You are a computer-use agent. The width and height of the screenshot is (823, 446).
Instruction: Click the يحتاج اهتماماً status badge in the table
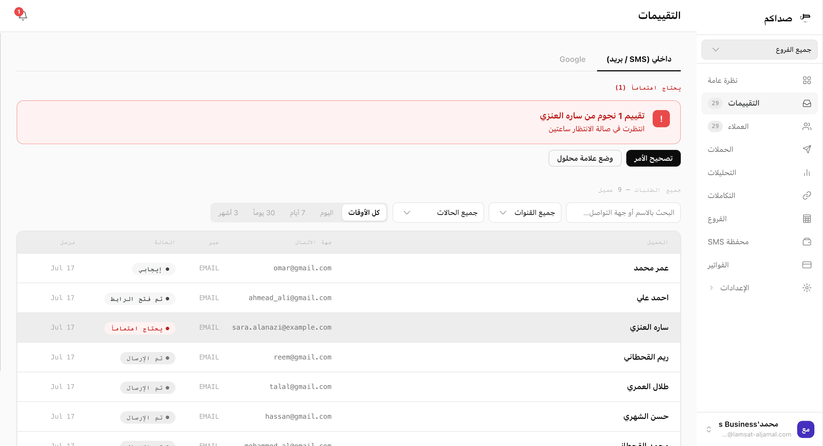click(x=140, y=328)
